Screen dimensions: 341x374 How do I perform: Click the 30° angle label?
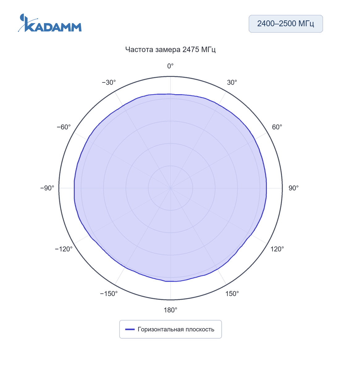pos(232,82)
